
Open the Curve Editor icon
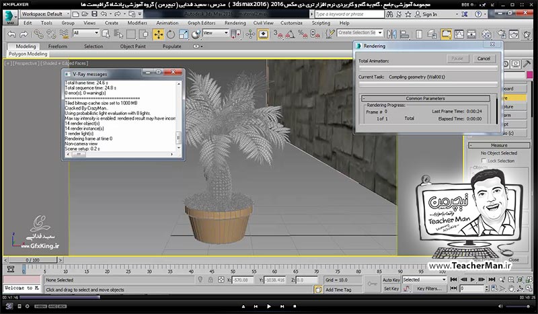tap(459, 34)
